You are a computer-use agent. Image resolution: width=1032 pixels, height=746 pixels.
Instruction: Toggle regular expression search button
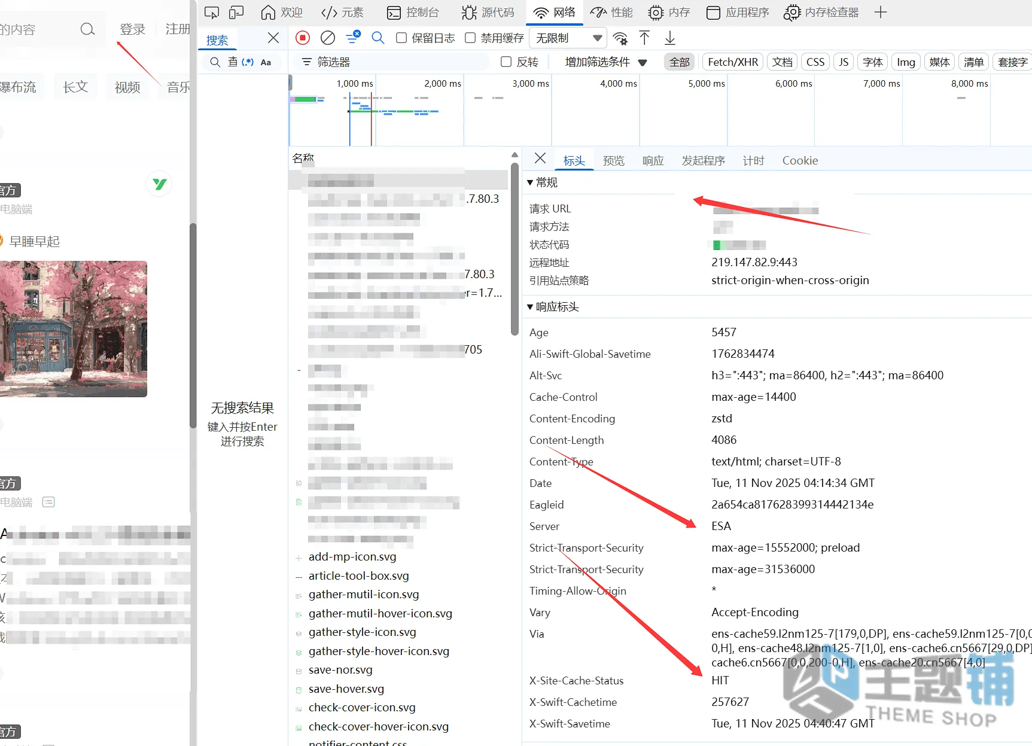[248, 62]
